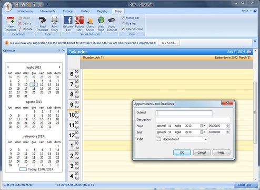Select July 11 in mini calendar
The width and height of the screenshot is (260, 190).
[x=34, y=85]
